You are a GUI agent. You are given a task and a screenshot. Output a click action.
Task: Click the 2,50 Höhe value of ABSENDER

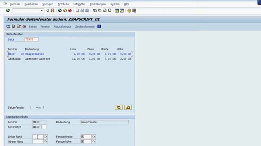[x=123, y=59]
